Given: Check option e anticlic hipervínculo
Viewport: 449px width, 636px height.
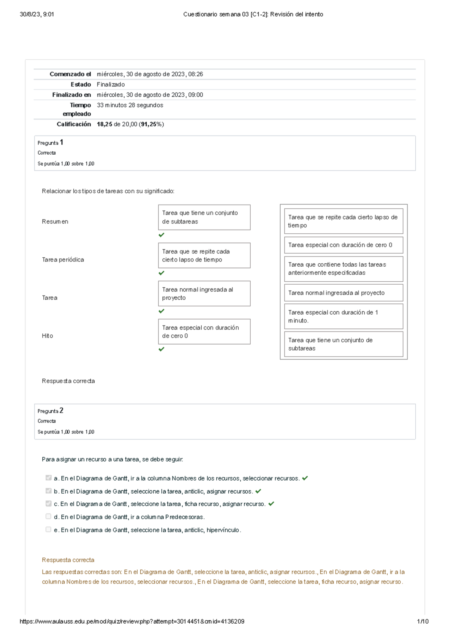Looking at the screenshot, I should (48, 529).
